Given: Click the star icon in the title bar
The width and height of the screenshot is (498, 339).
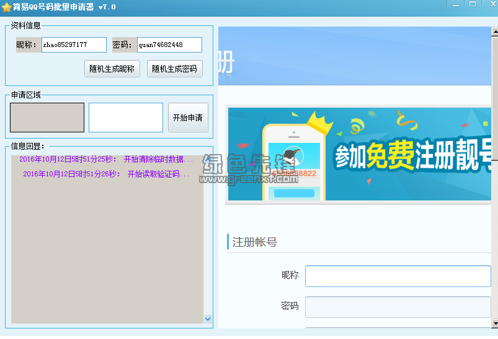Looking at the screenshot, I should [6, 7].
